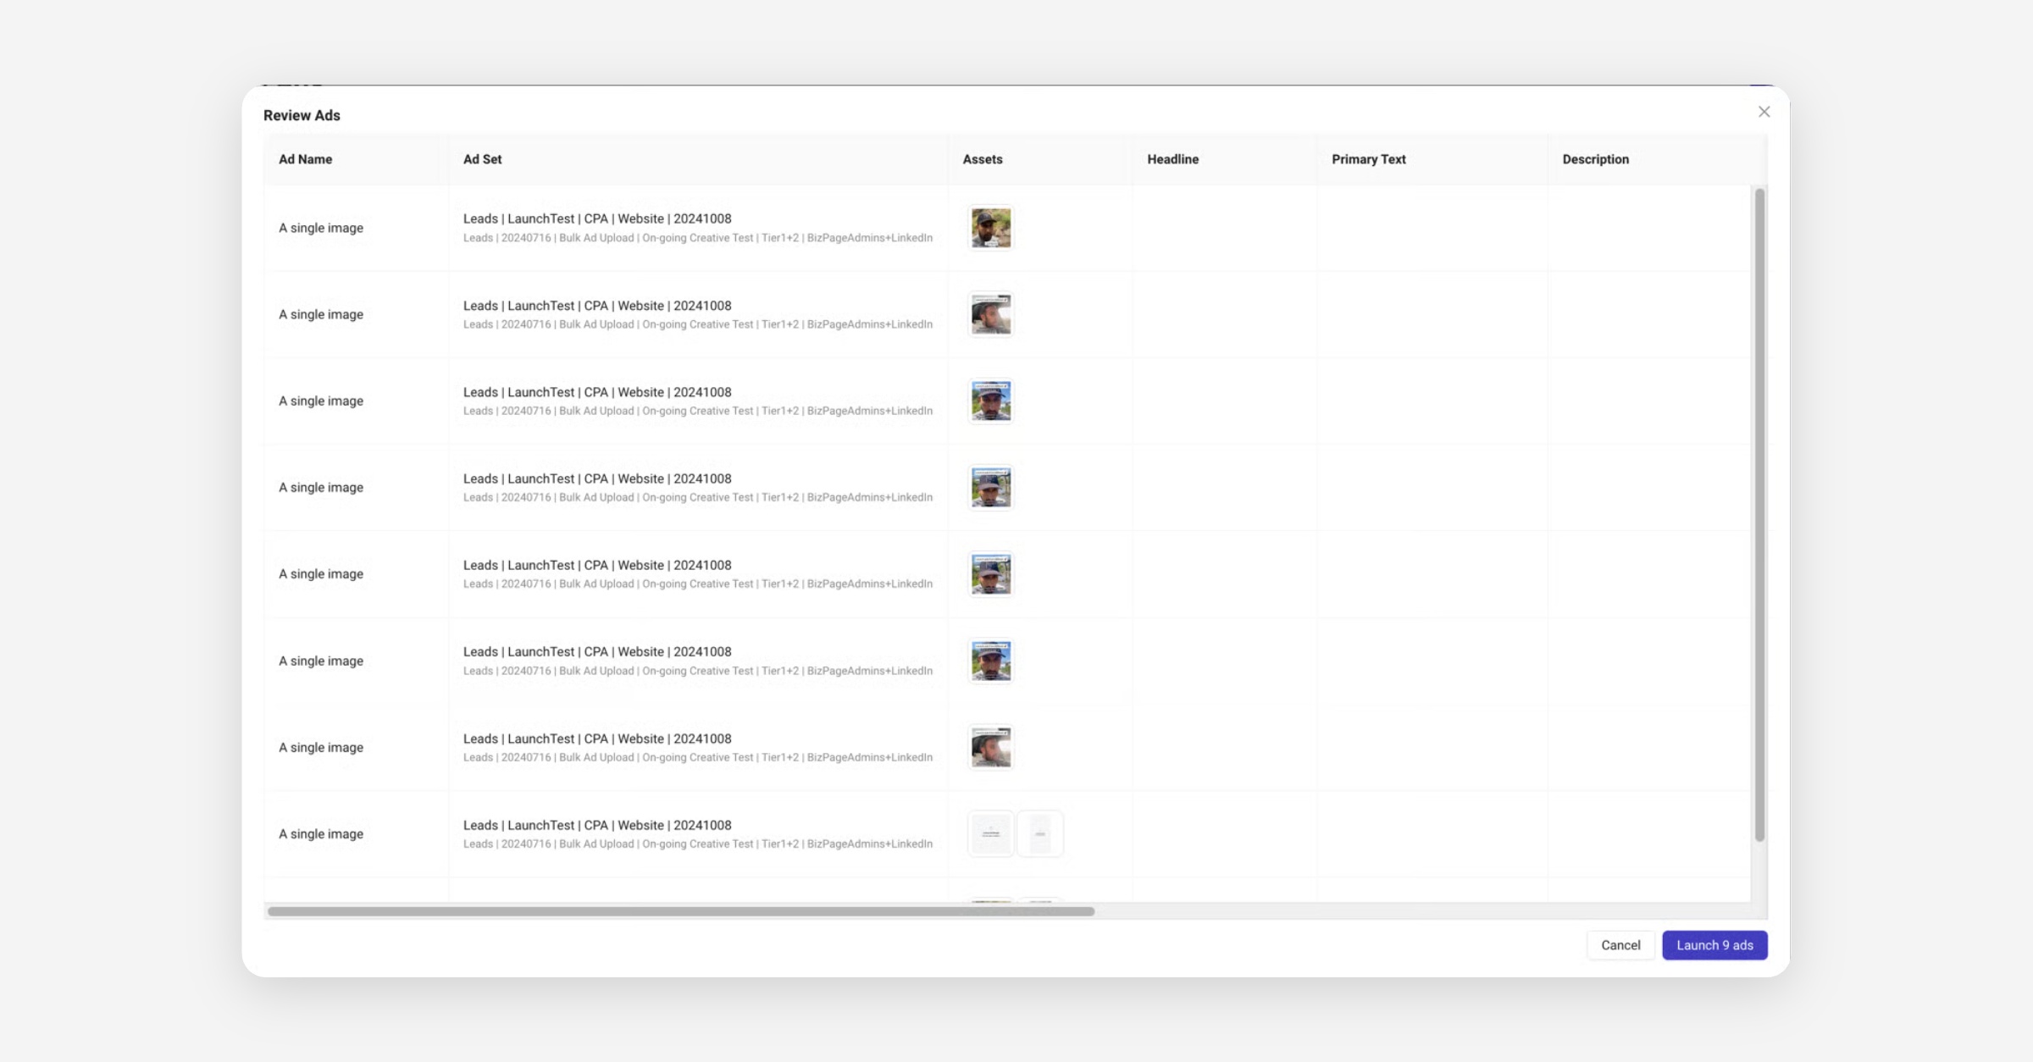Click eighth row's second placeholder asset
Viewport: 2033px width, 1062px height.
[1039, 833]
